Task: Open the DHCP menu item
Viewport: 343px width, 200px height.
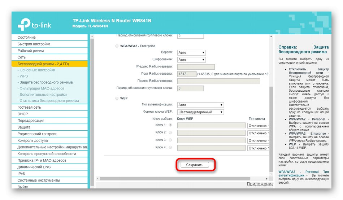Action: pos(49,114)
